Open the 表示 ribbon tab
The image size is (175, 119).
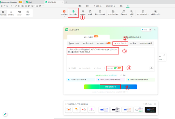coord(121,6)
